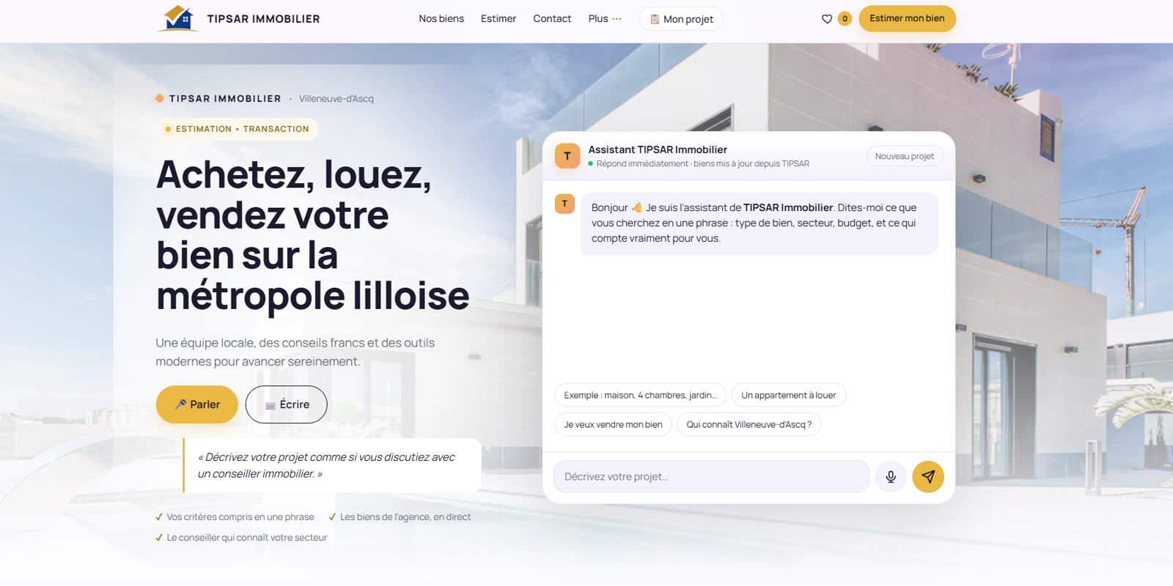1173x586 pixels.
Task: Start a Nouveau projet in the chat
Action: click(905, 156)
